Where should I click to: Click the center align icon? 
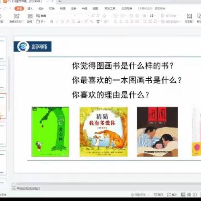pyautogui.click(x=121, y=21)
